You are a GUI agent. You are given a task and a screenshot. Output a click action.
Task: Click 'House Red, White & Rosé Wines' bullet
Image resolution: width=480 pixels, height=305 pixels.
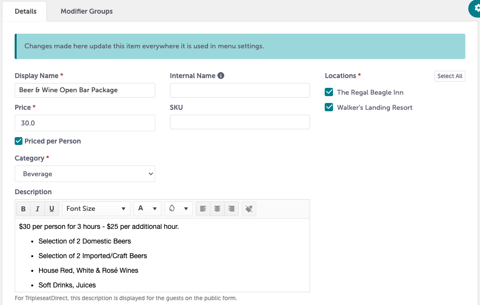(88, 271)
